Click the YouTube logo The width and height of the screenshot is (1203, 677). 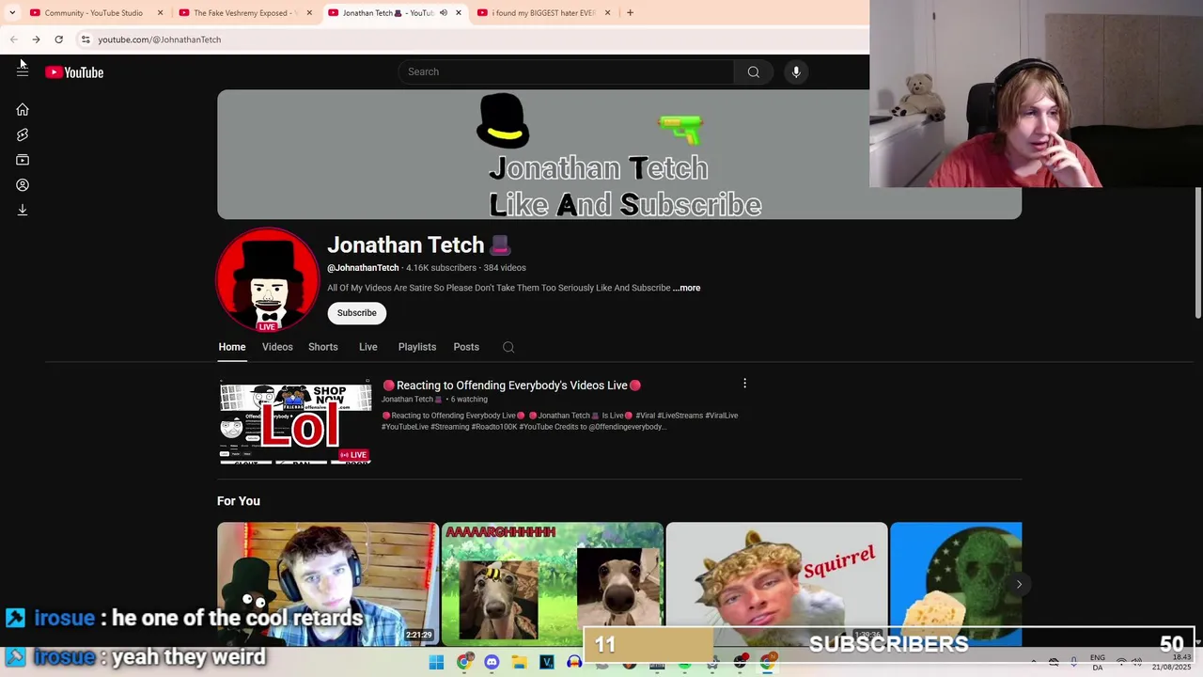tap(74, 72)
